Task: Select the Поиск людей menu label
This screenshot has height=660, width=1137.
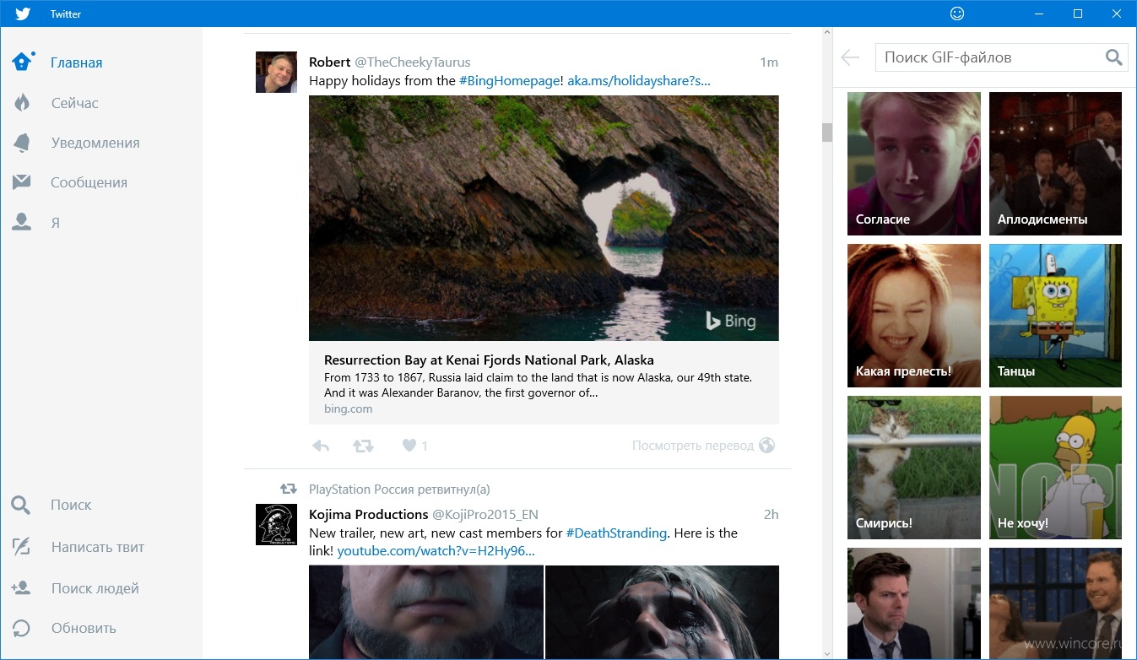Action: coord(95,588)
